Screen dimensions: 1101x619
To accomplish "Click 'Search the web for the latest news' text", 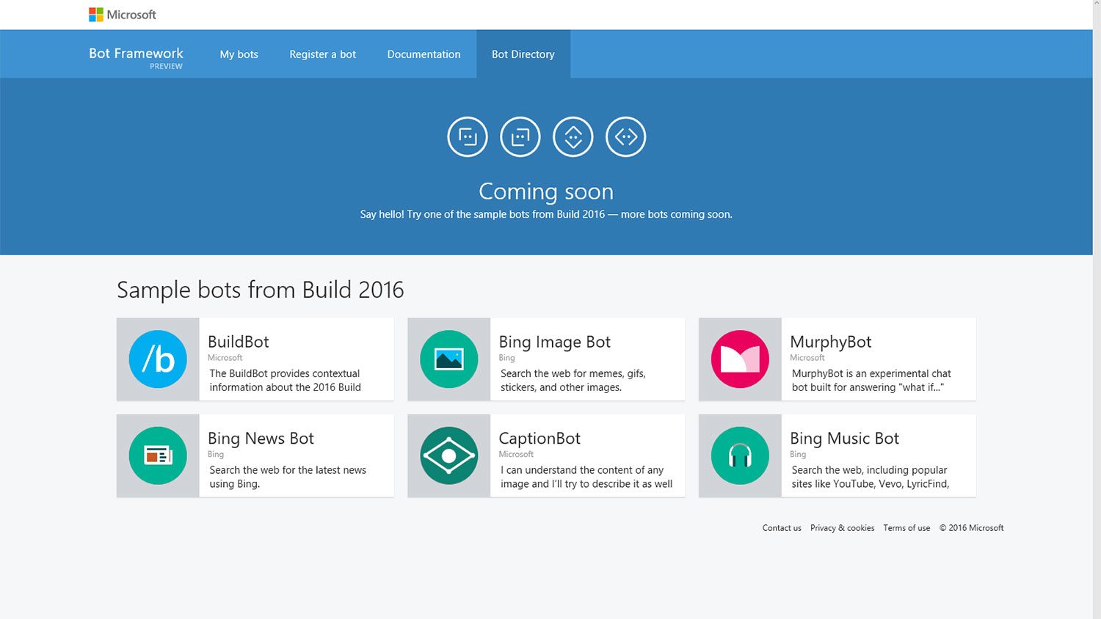I will click(x=288, y=477).
